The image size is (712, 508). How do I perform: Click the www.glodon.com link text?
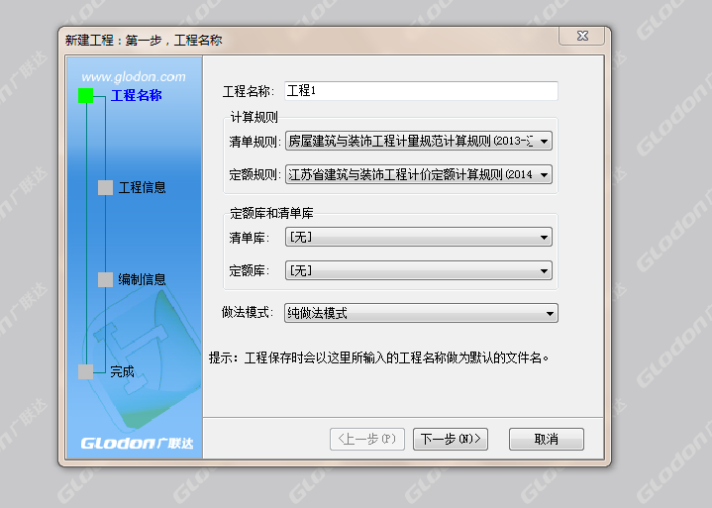click(x=134, y=76)
